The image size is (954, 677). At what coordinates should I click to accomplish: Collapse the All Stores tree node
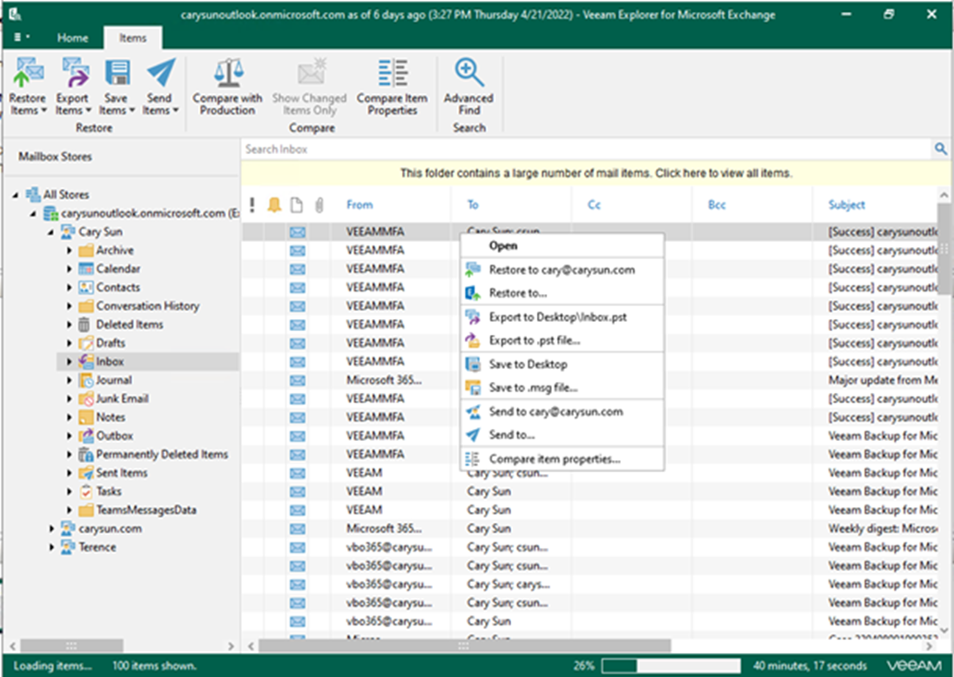15,196
